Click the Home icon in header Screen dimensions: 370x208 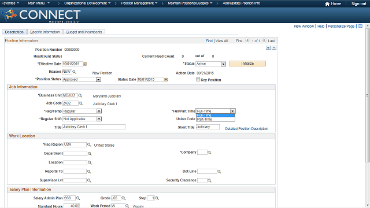pyautogui.click(x=327, y=4)
